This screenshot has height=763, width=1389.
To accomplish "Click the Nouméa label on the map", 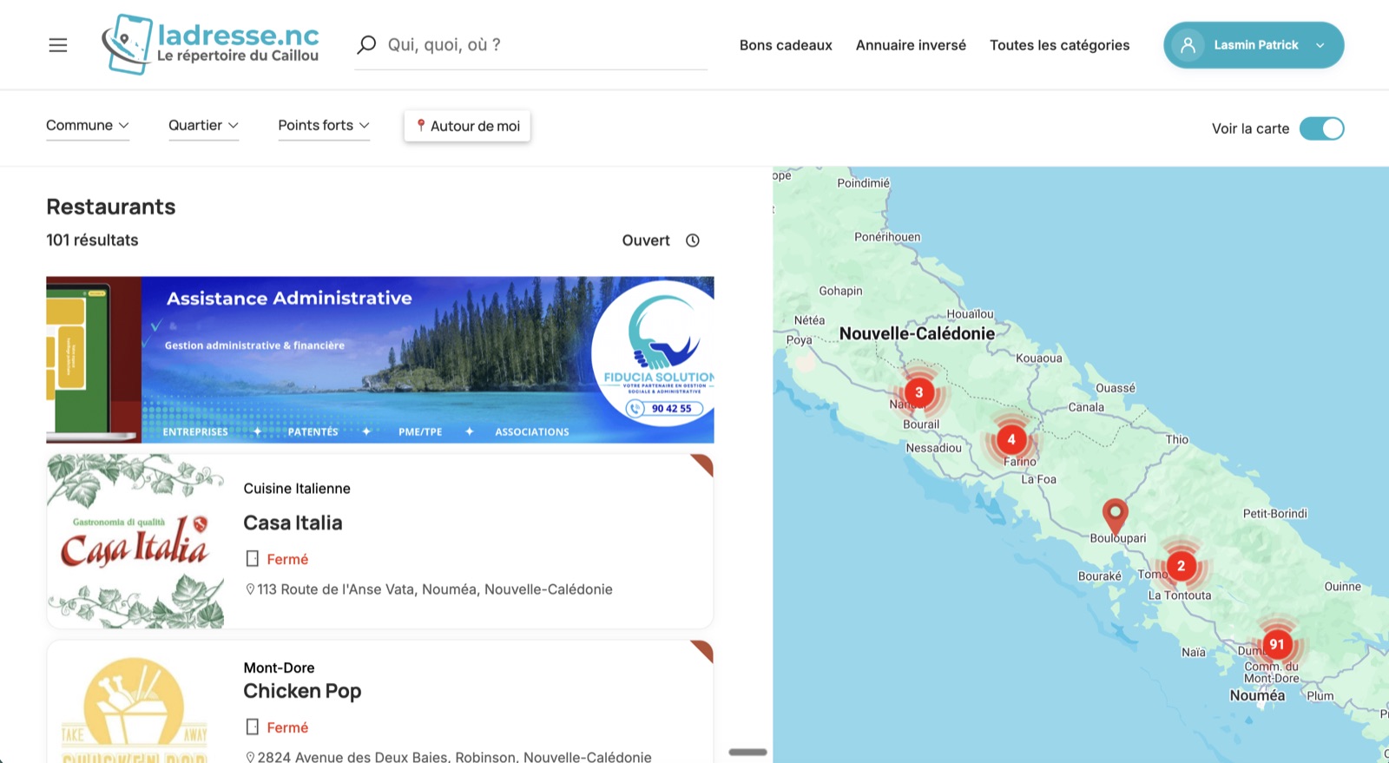I will coord(1257,695).
